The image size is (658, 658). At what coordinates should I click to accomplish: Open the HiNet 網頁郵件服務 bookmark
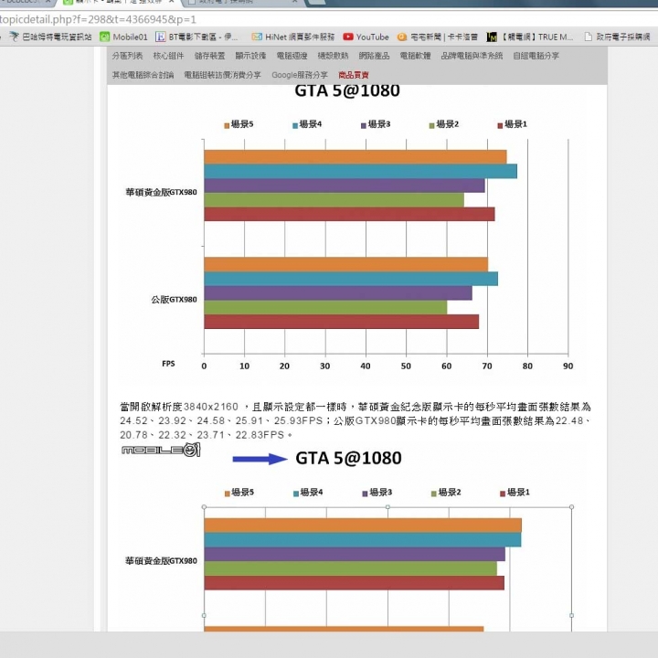[x=293, y=37]
